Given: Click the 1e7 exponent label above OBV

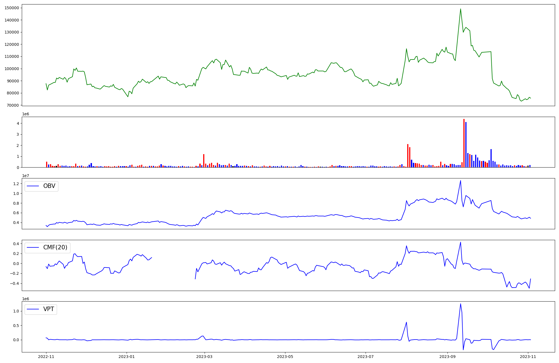Looking at the screenshot, I should click(x=26, y=176).
